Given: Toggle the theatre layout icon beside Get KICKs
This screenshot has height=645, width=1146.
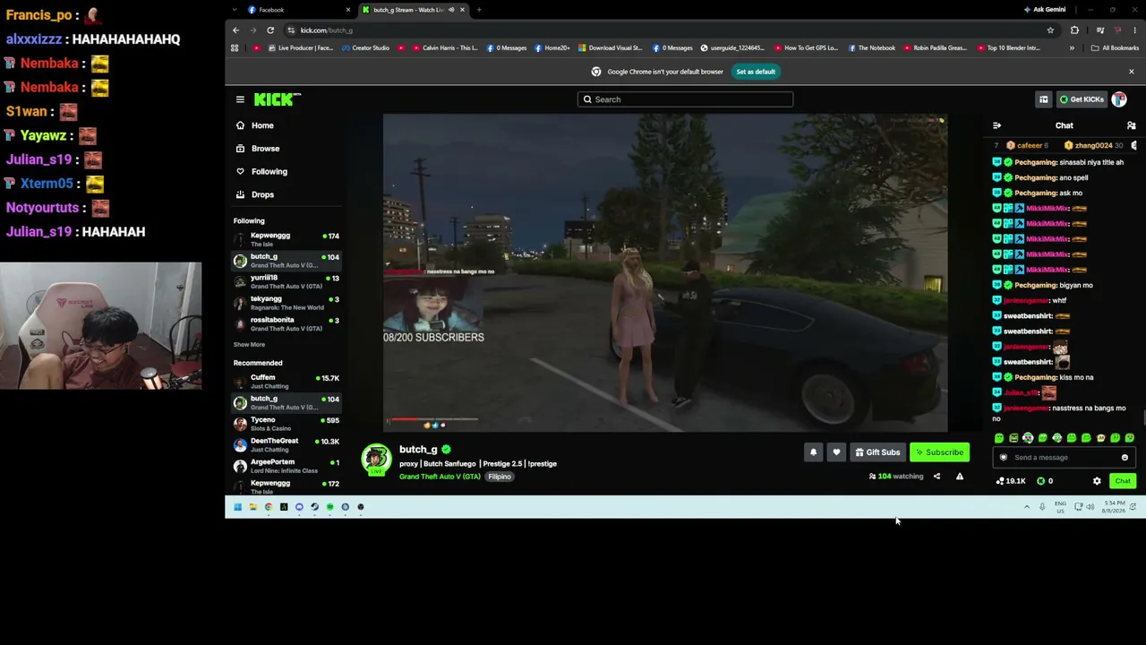Looking at the screenshot, I should [x=1043, y=99].
